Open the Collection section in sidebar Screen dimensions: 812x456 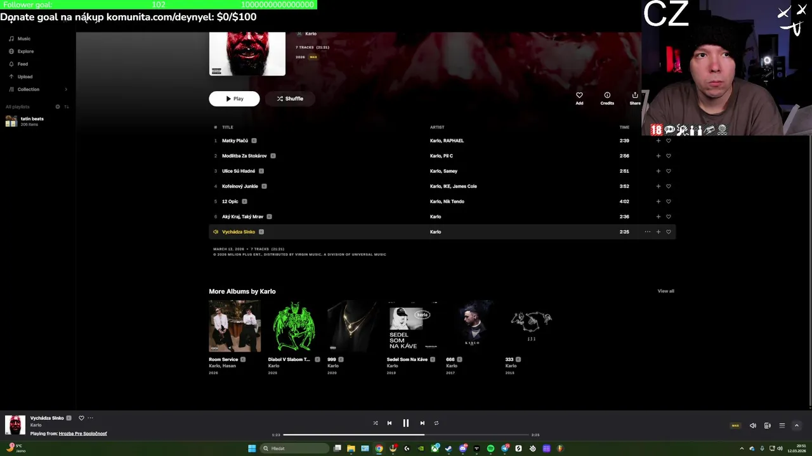[24, 89]
